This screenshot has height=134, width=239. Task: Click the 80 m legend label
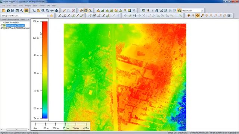tap(36, 73)
